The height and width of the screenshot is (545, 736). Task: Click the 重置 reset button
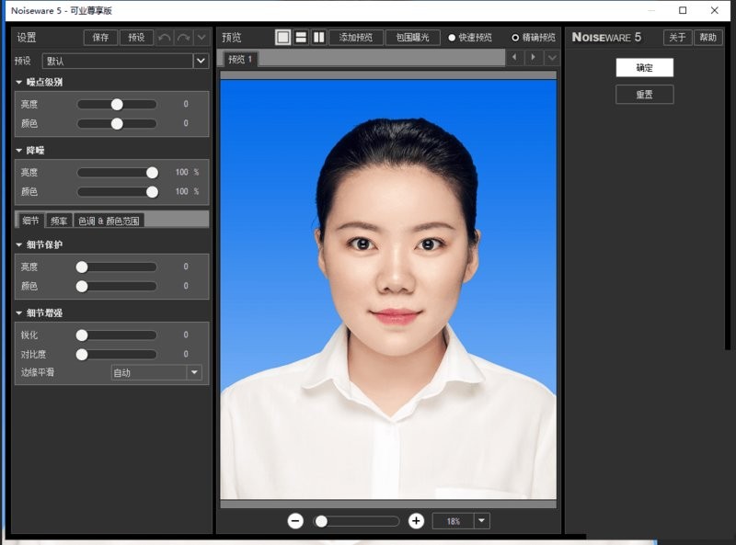(x=644, y=95)
